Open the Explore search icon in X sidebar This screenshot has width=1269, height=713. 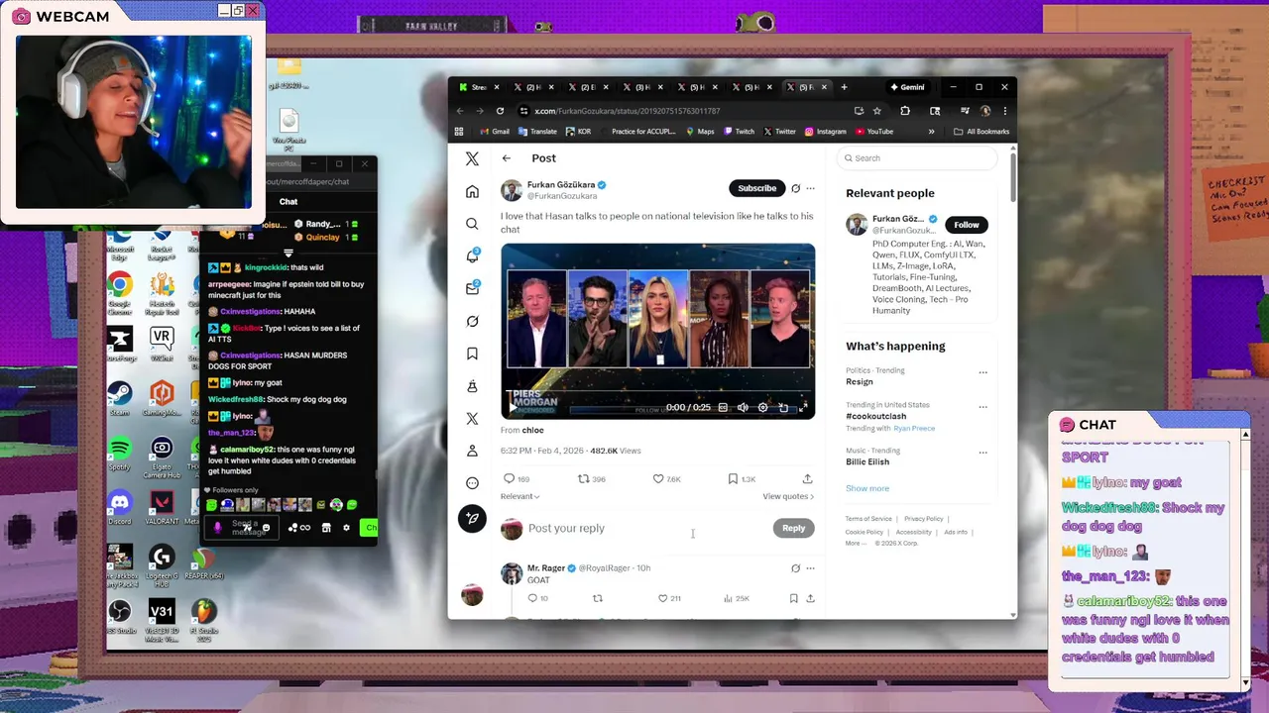point(472,224)
